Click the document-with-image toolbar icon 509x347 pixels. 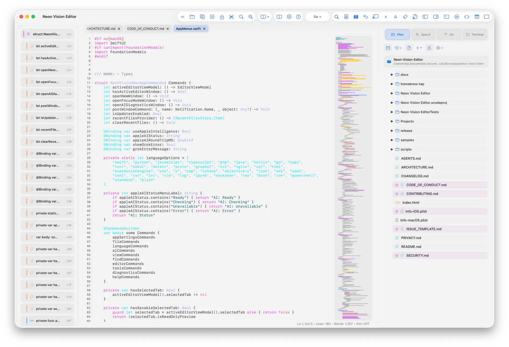click(x=346, y=17)
